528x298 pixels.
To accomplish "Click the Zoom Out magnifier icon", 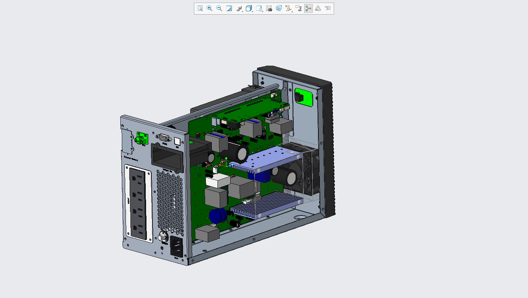I will click(x=219, y=8).
